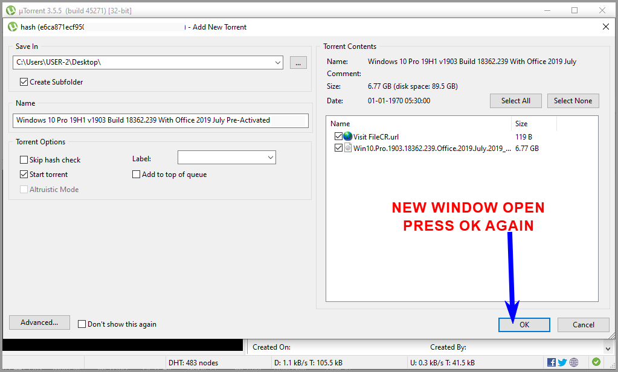This screenshot has height=372, width=618.
Task: Enable Skip hash check option
Action: click(x=24, y=160)
